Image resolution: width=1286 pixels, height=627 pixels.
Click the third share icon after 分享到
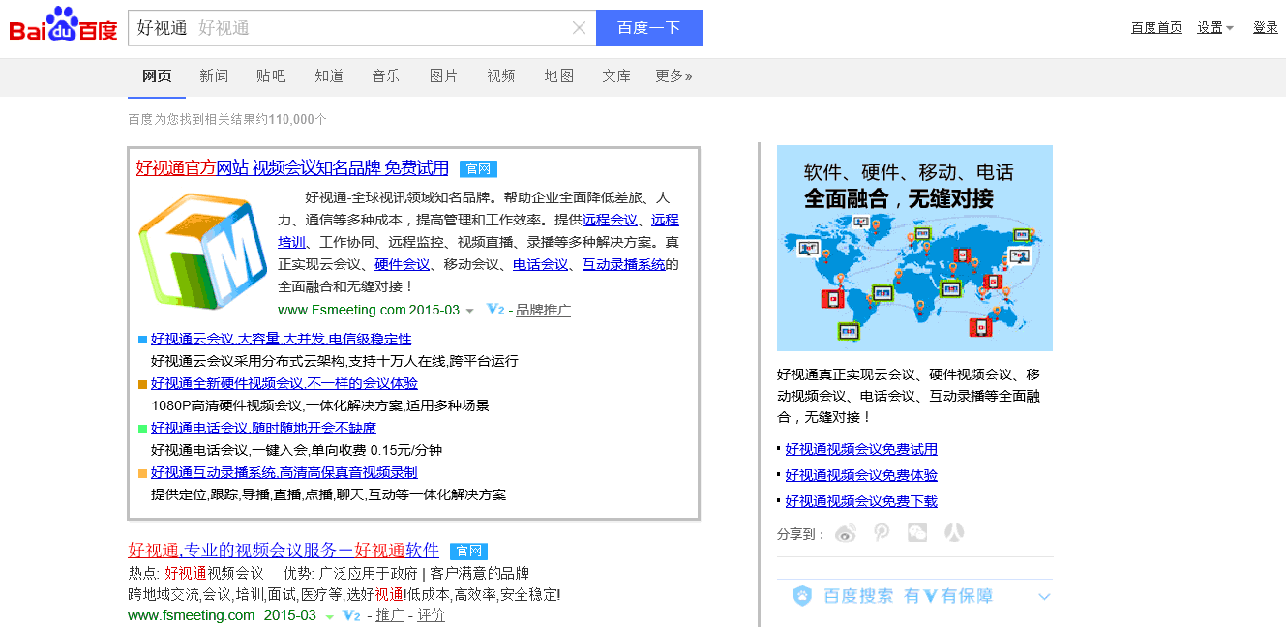point(917,533)
